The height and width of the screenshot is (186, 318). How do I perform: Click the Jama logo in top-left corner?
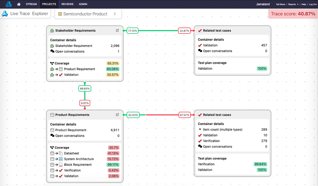click(9, 4)
